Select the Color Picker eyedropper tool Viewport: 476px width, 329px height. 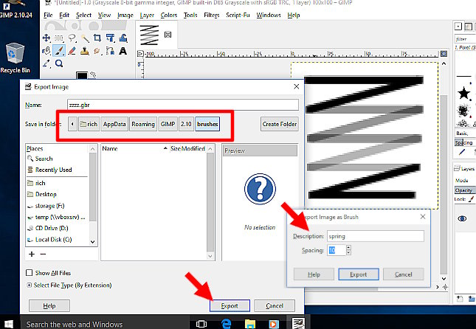46,63
